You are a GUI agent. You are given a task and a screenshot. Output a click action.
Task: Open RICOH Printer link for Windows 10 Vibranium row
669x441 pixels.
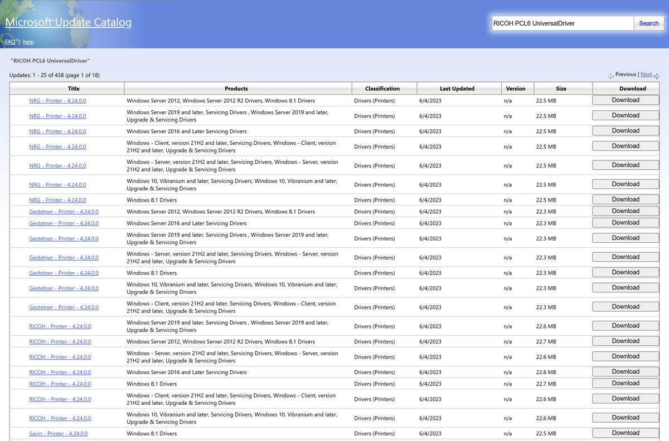click(x=60, y=418)
